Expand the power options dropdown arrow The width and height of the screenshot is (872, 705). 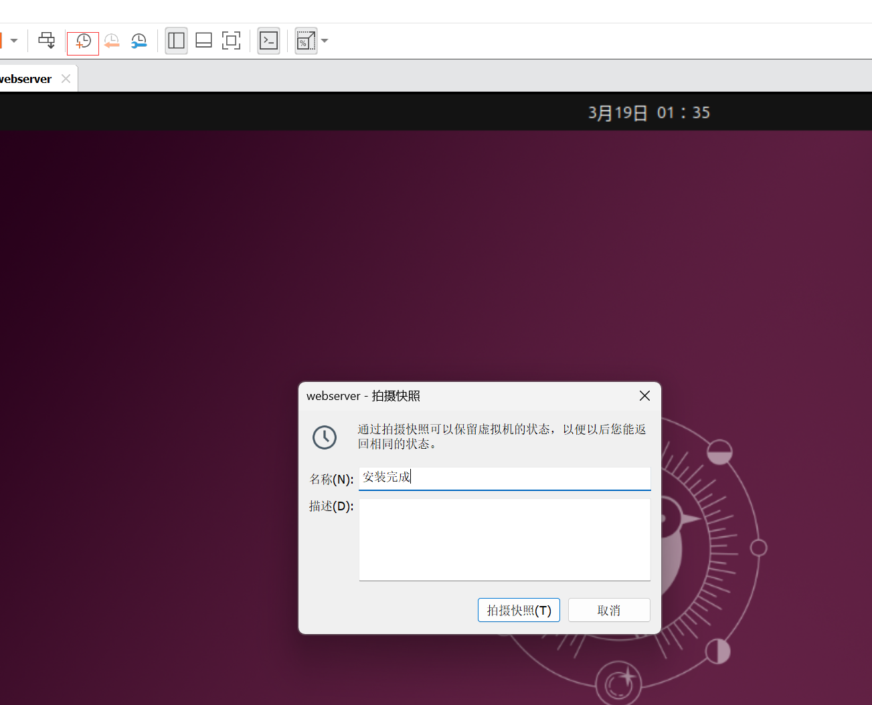13,41
